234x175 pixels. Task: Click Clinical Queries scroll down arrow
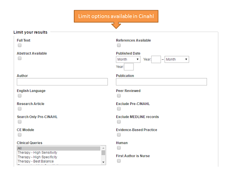103,162
